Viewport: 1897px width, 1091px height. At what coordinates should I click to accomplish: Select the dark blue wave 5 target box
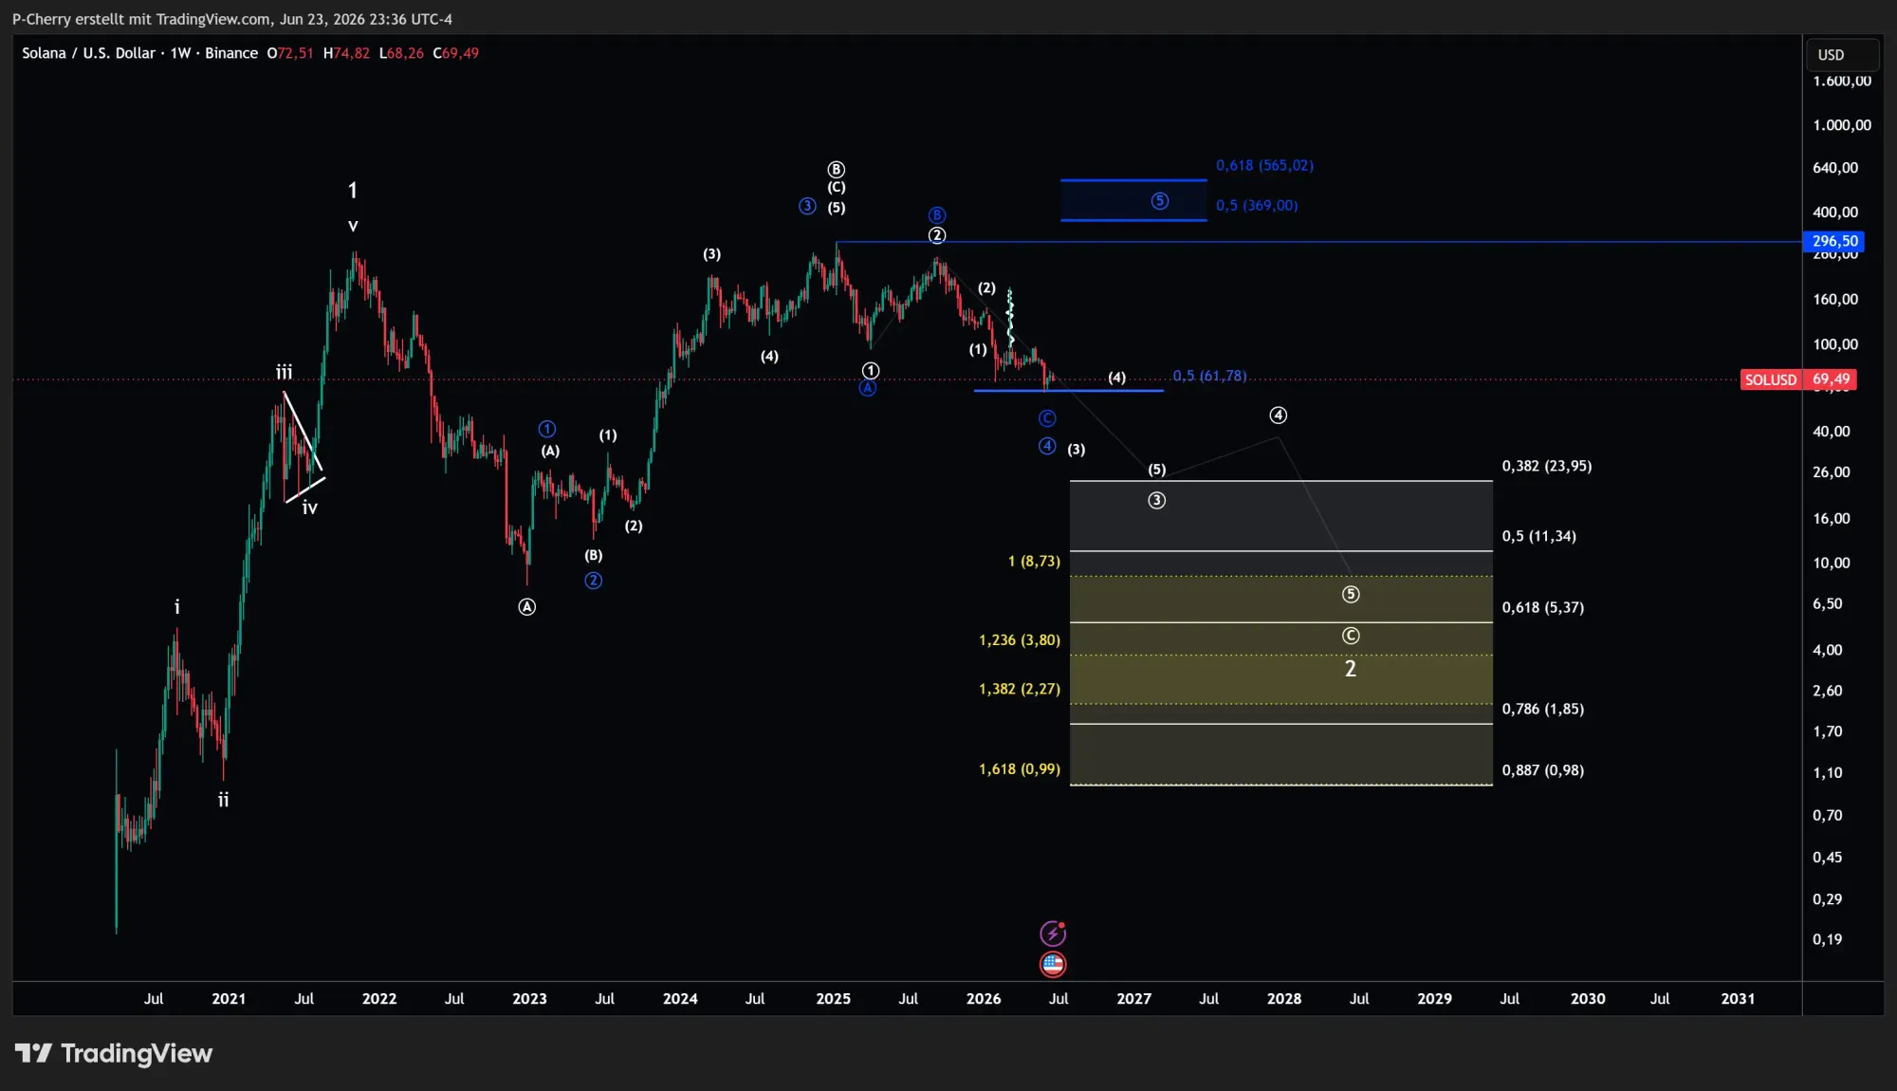click(1133, 200)
